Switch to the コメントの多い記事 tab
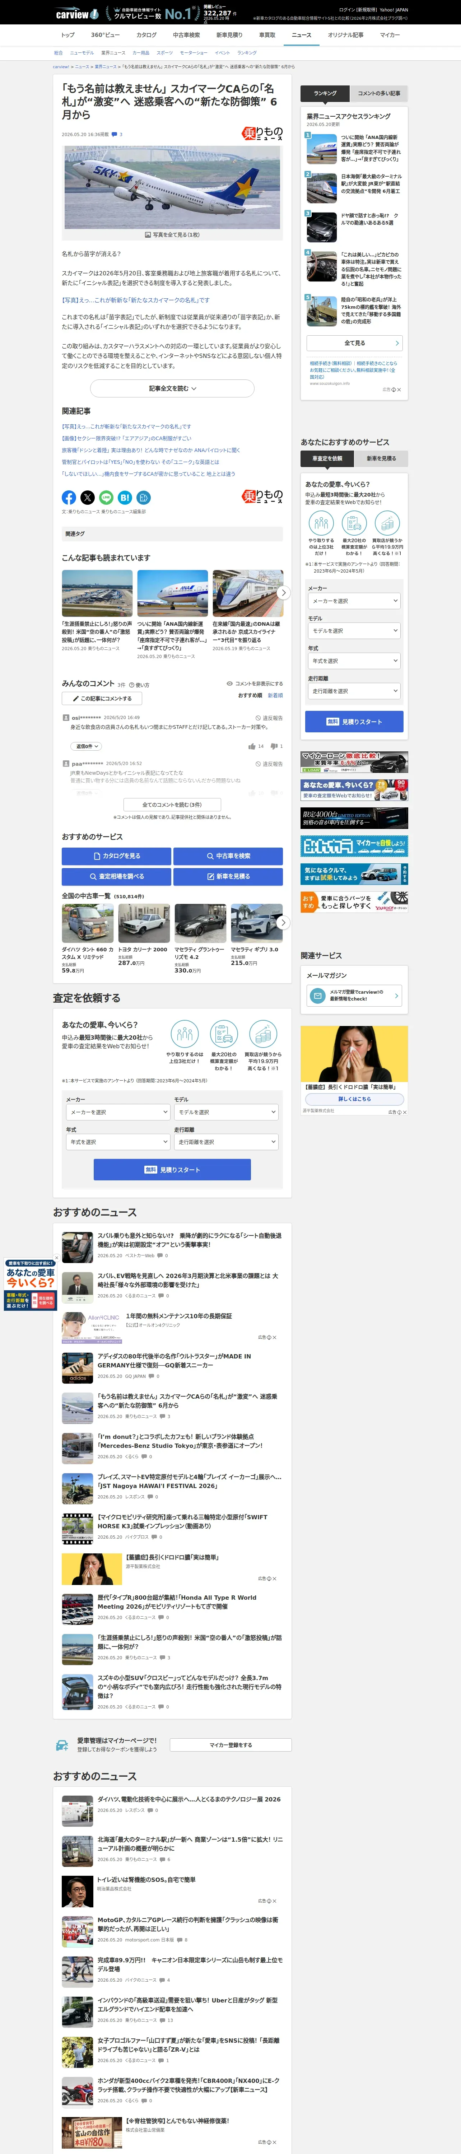The width and height of the screenshot is (461, 2154). tap(379, 93)
